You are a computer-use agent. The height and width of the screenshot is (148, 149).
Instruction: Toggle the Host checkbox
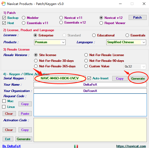pos(4,23)
